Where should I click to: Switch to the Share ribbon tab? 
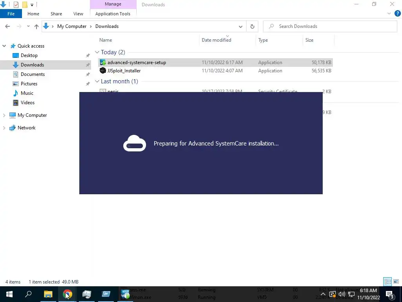point(56,14)
